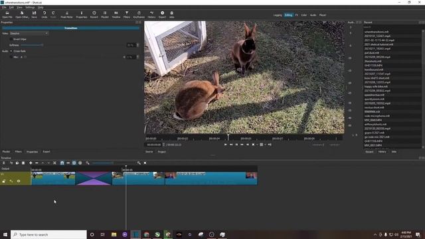This screenshot has height=239, width=425.
Task: Click the timeline Cut icon
Action: point(11,163)
